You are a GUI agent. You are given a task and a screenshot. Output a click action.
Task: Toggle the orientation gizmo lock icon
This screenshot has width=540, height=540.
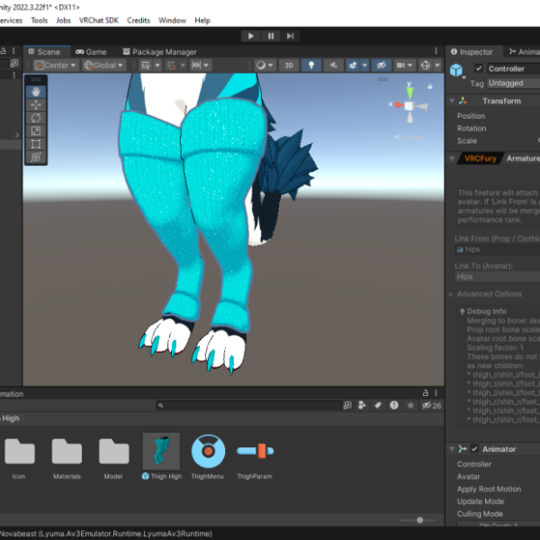click(430, 86)
